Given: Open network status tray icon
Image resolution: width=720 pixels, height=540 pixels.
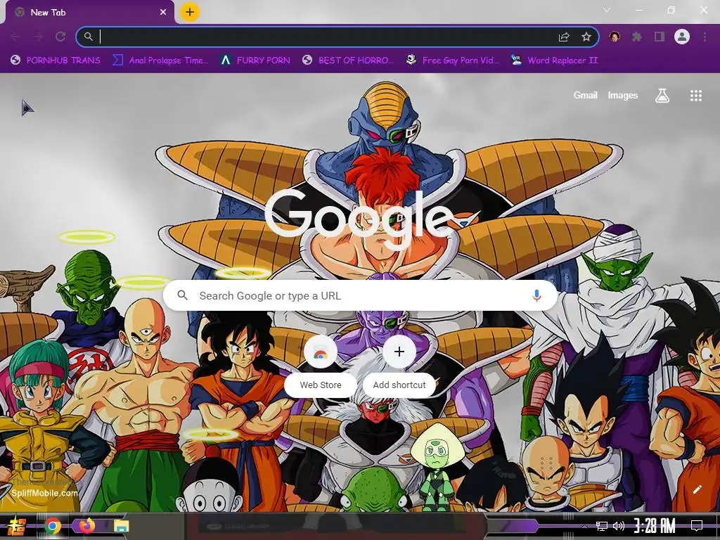Looking at the screenshot, I should pyautogui.click(x=602, y=526).
